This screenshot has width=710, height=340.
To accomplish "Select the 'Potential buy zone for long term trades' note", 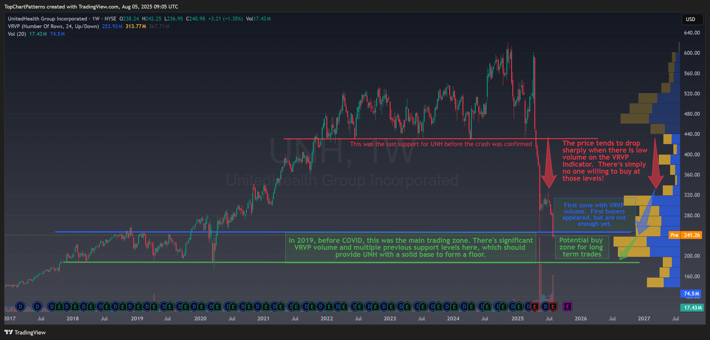I will click(x=582, y=247).
